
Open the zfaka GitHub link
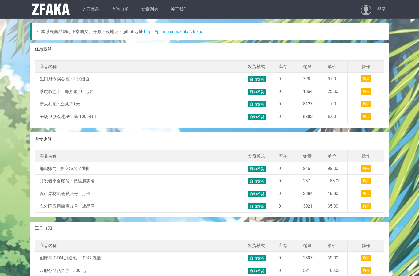pyautogui.click(x=173, y=32)
